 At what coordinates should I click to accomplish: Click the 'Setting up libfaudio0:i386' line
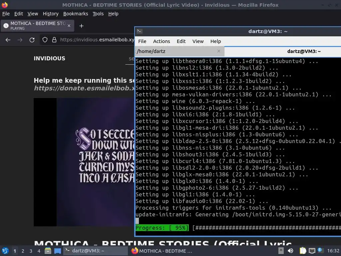pos(202,201)
